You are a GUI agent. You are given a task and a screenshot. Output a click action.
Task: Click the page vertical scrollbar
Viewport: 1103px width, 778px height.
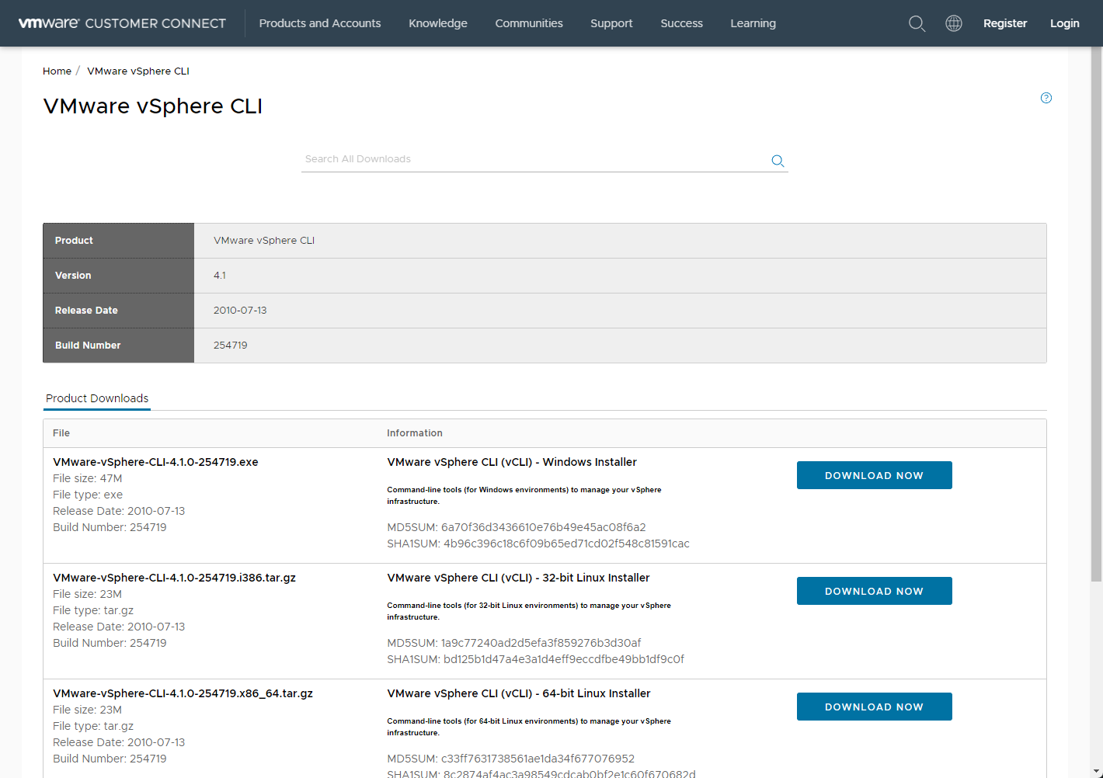pos(1096,314)
